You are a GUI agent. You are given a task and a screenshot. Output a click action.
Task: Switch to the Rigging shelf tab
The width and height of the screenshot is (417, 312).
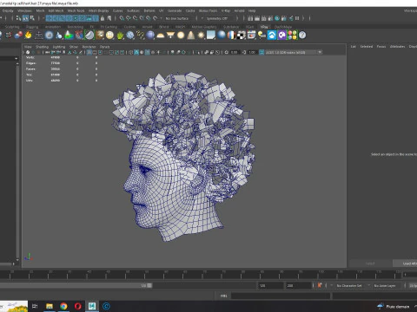(32, 27)
